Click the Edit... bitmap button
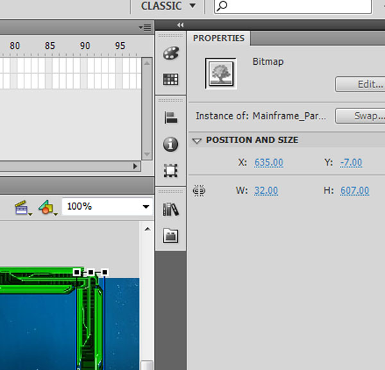385x370 pixels. point(360,85)
